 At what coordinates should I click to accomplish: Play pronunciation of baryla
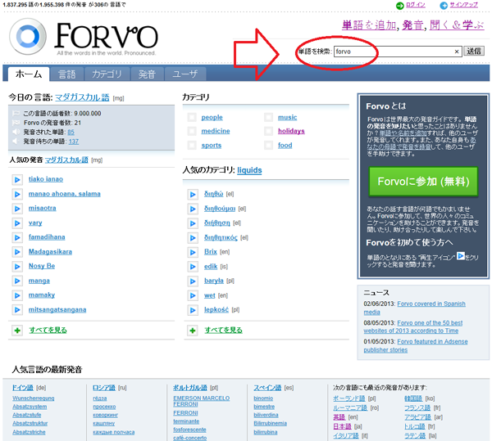[193, 281]
